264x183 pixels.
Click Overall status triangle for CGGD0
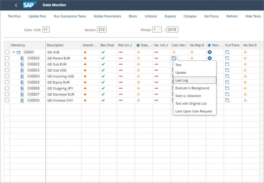click(x=85, y=52)
